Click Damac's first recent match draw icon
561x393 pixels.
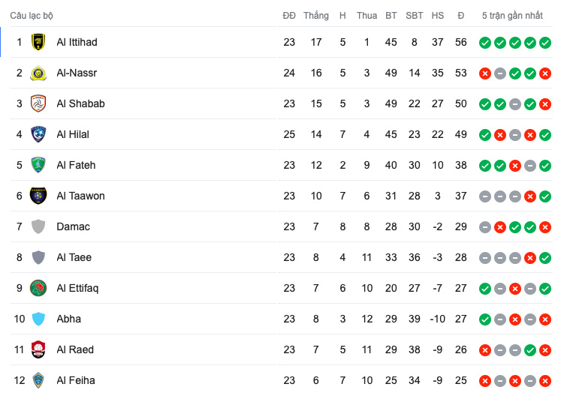[485, 227]
